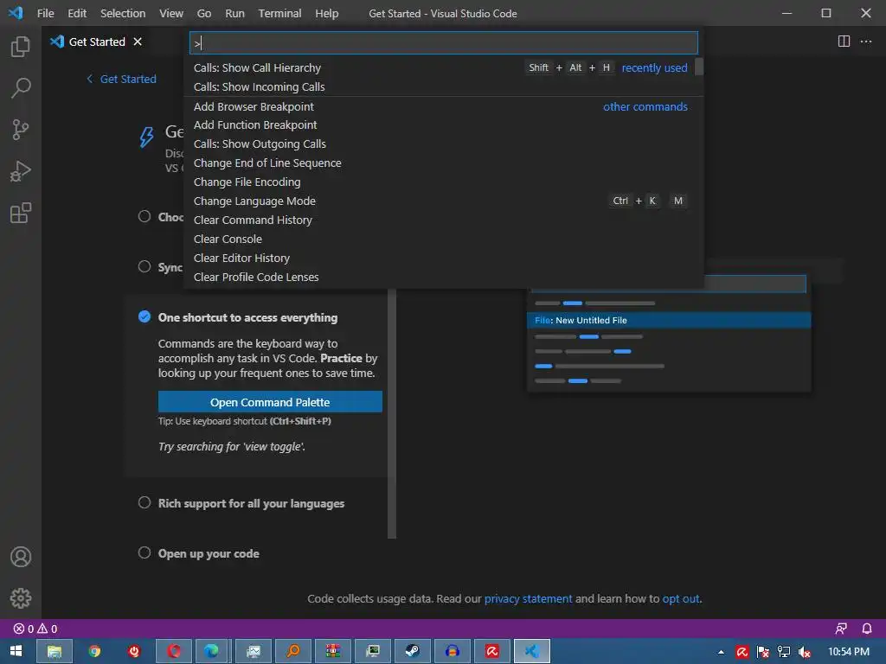886x664 pixels.
Task: Click the feedback icon in status bar
Action: coord(841,629)
